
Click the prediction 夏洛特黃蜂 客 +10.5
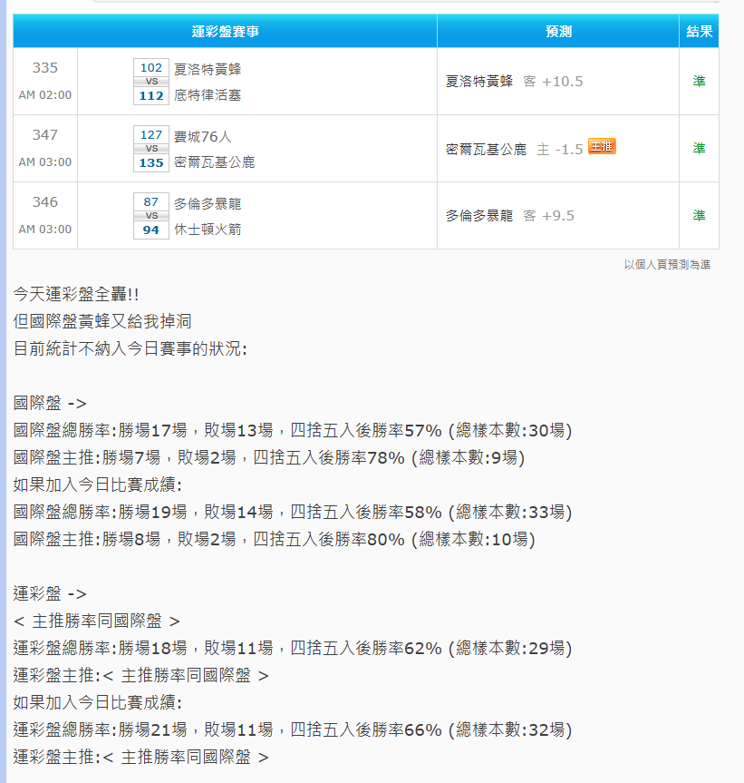tap(514, 82)
